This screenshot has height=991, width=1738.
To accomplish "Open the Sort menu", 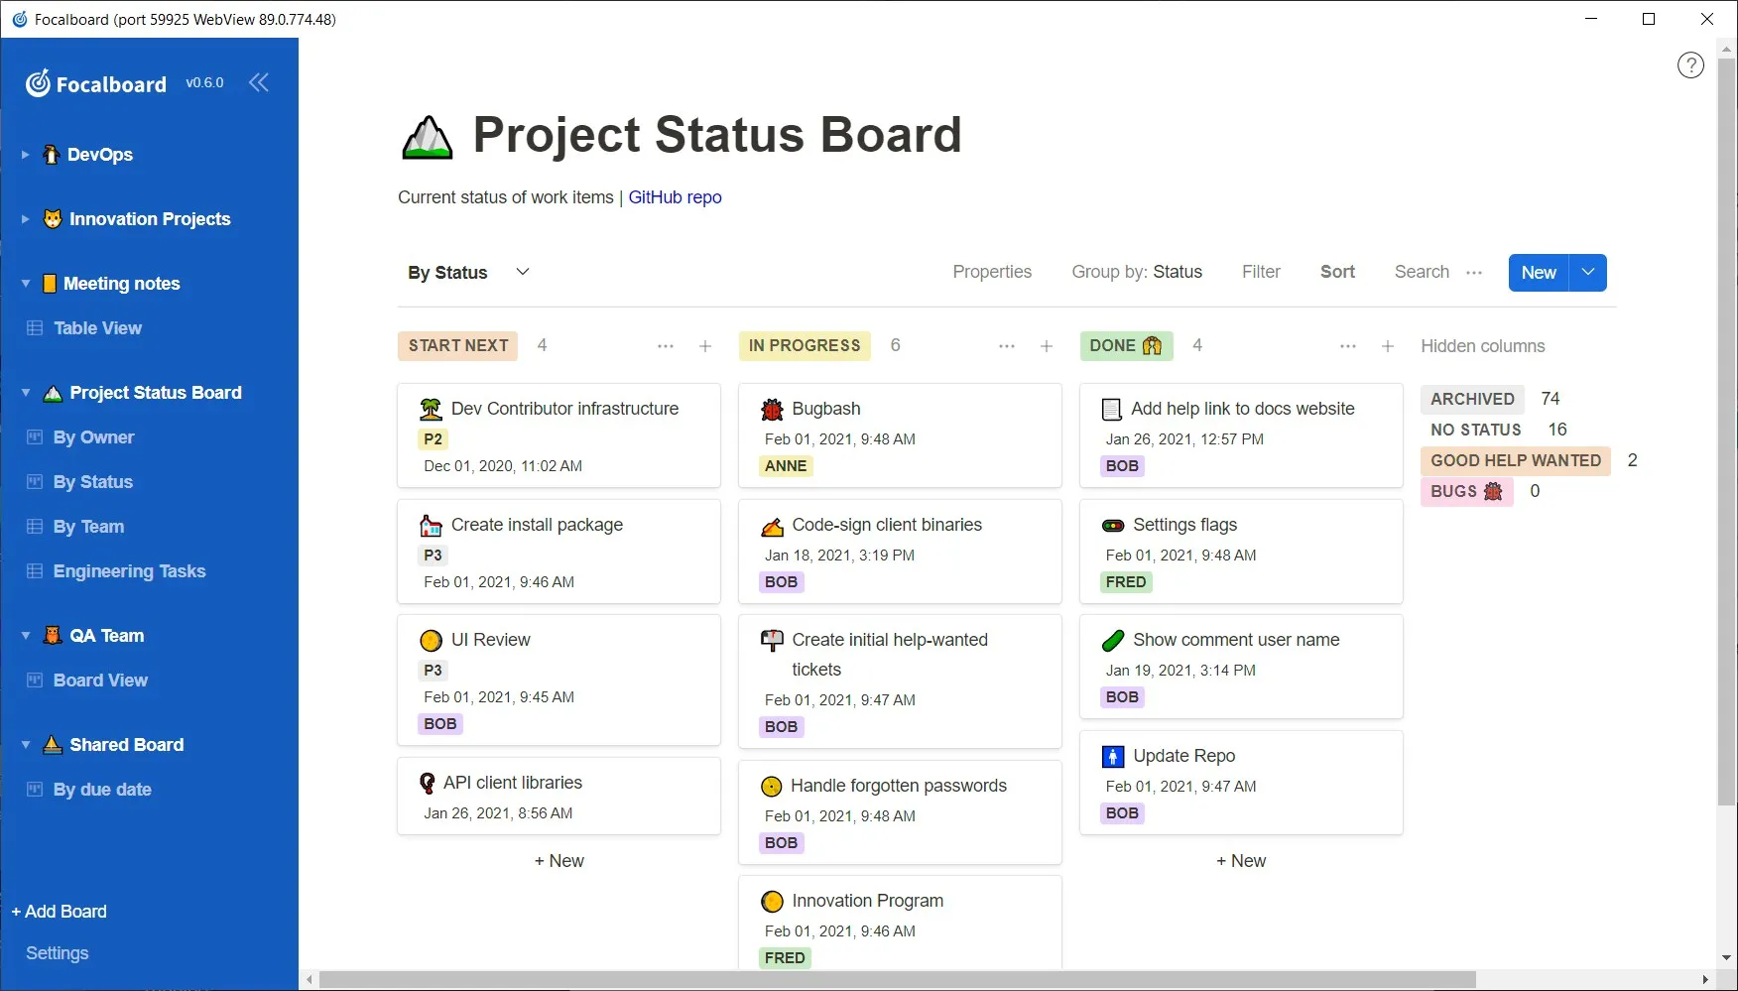I will [1336, 272].
